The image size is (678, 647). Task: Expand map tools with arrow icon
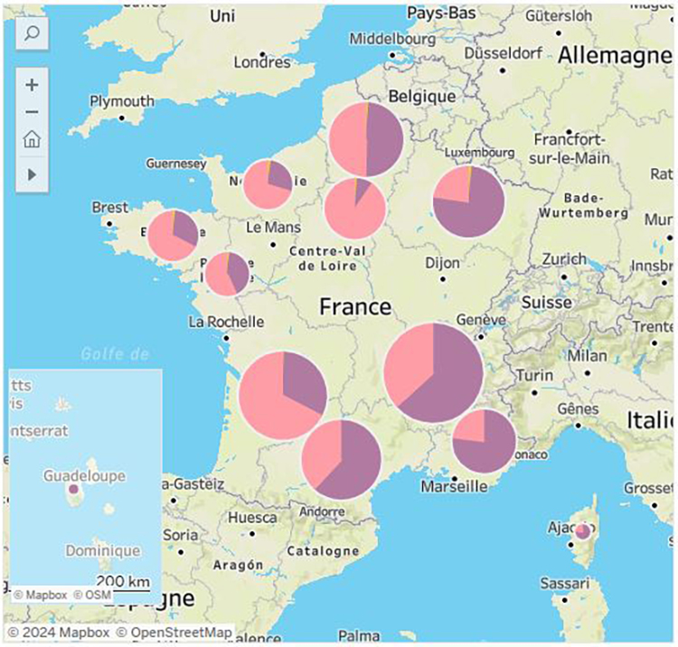pos(32,174)
